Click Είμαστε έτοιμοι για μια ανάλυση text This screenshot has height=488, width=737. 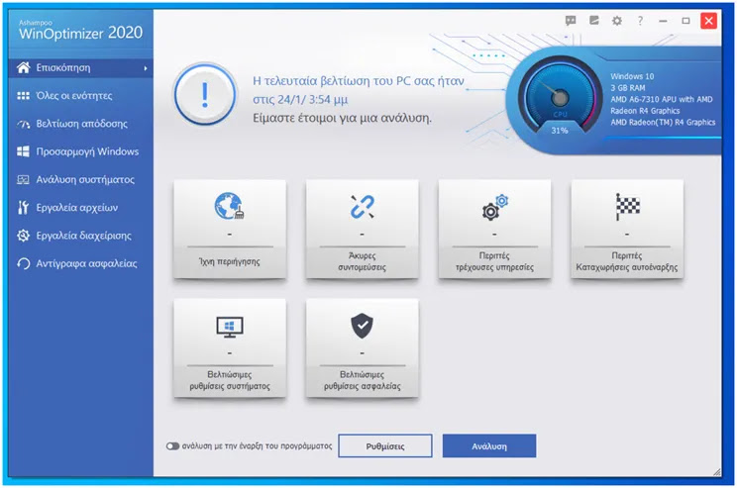(x=342, y=118)
